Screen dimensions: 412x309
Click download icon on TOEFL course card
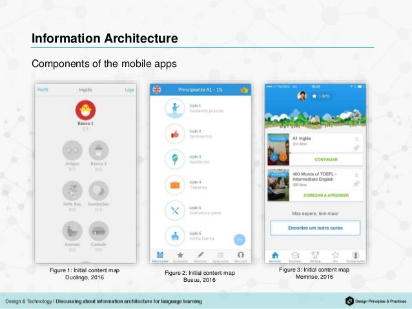[356, 175]
